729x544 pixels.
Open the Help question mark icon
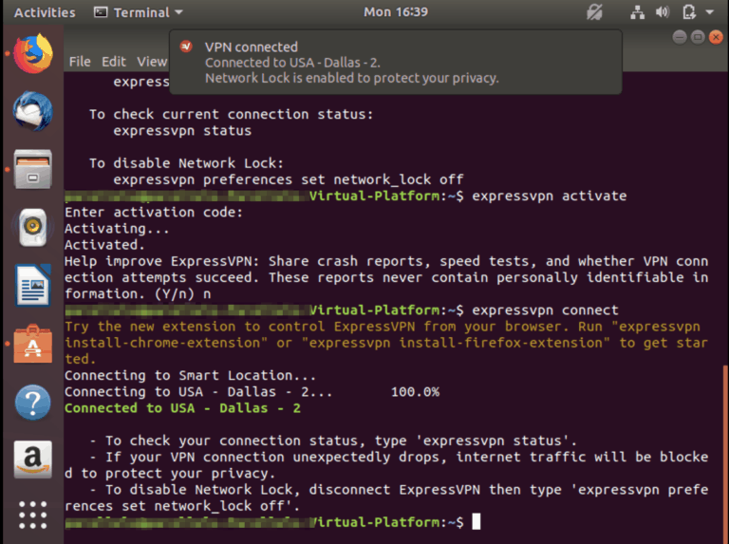click(x=32, y=403)
